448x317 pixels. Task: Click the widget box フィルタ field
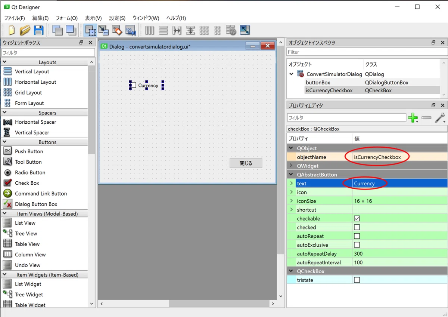click(48, 53)
